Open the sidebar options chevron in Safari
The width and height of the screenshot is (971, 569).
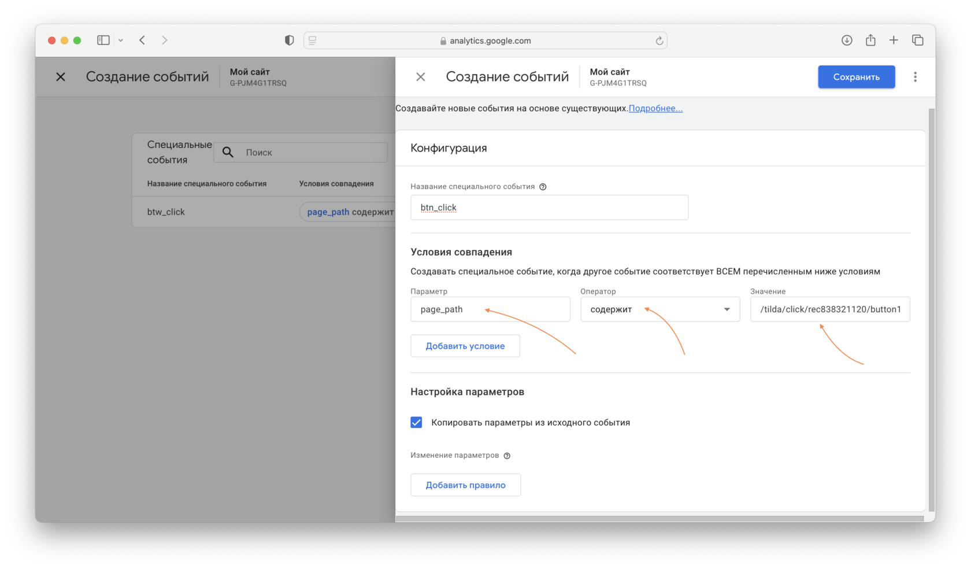[x=121, y=40]
